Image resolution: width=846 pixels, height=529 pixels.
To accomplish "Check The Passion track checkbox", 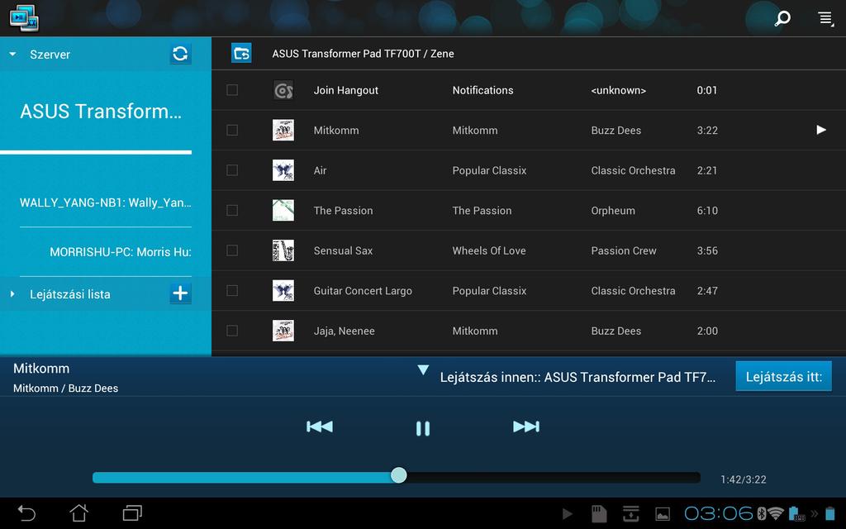I will tap(232, 210).
